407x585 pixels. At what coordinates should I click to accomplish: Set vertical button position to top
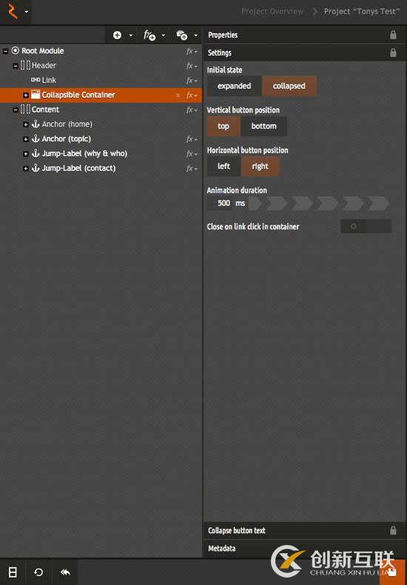pos(223,126)
